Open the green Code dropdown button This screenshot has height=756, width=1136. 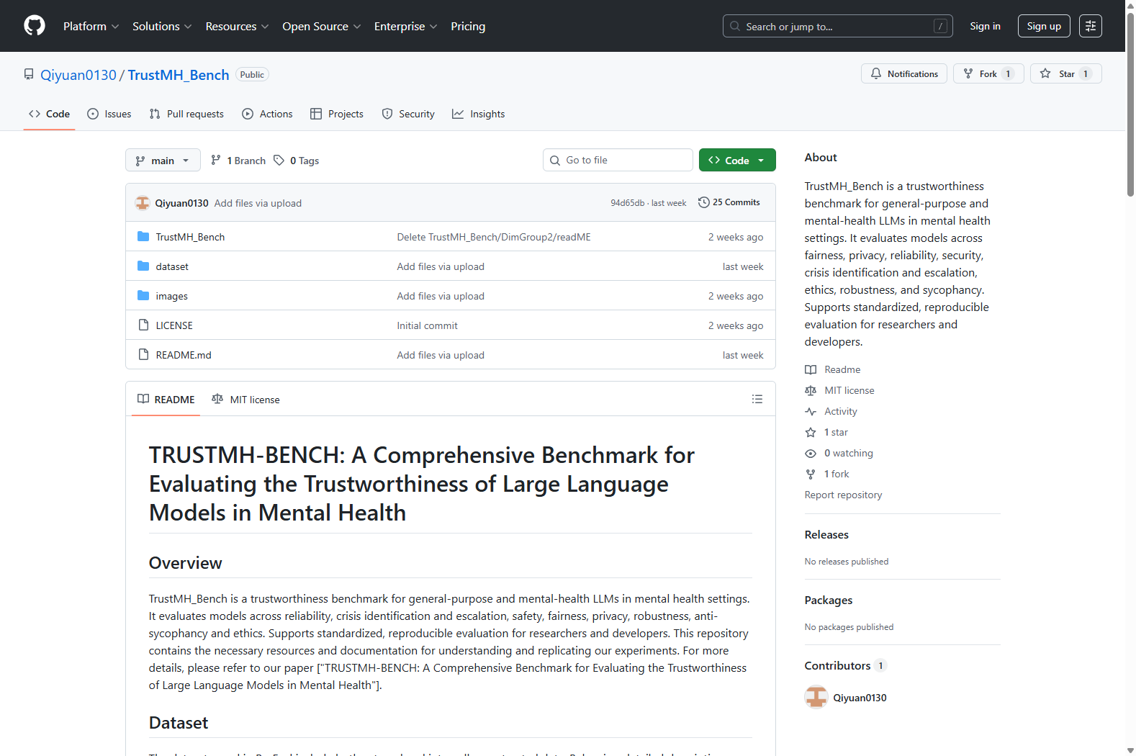point(737,160)
